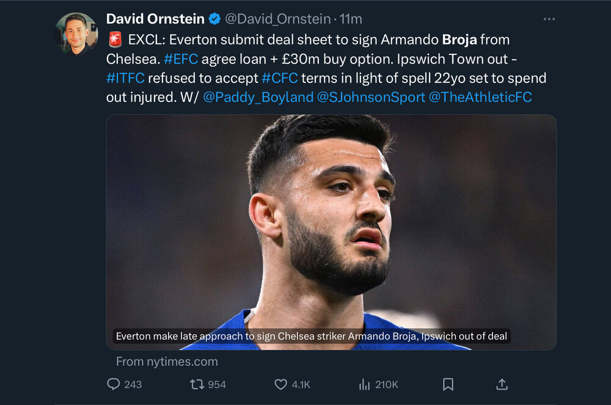
Task: Open the three-dot more options menu
Action: tap(549, 19)
